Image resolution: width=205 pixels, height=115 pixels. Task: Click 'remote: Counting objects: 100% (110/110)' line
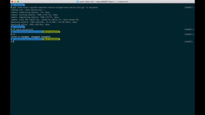(x=35, y=15)
